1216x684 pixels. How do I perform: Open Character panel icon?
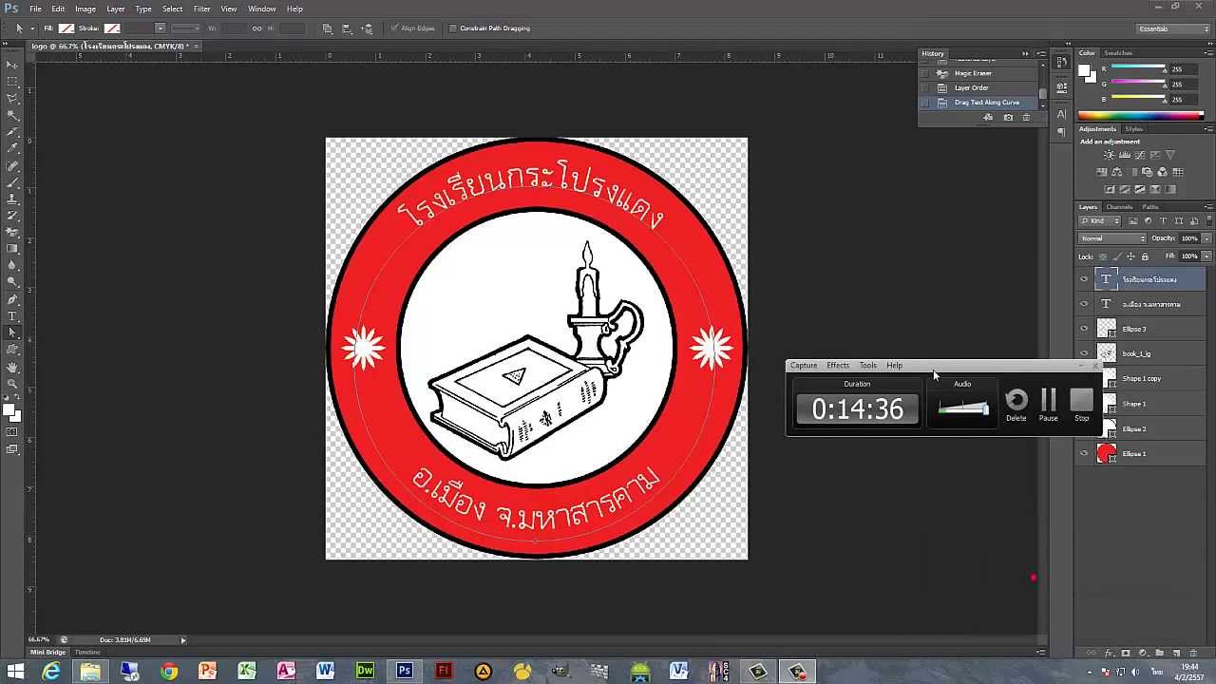[x=1061, y=114]
